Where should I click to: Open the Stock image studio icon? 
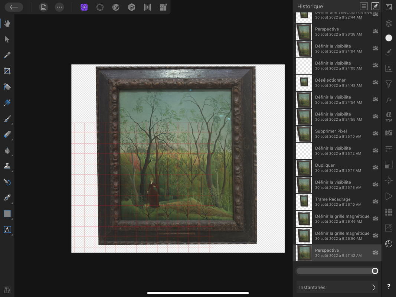pyautogui.click(x=389, y=228)
